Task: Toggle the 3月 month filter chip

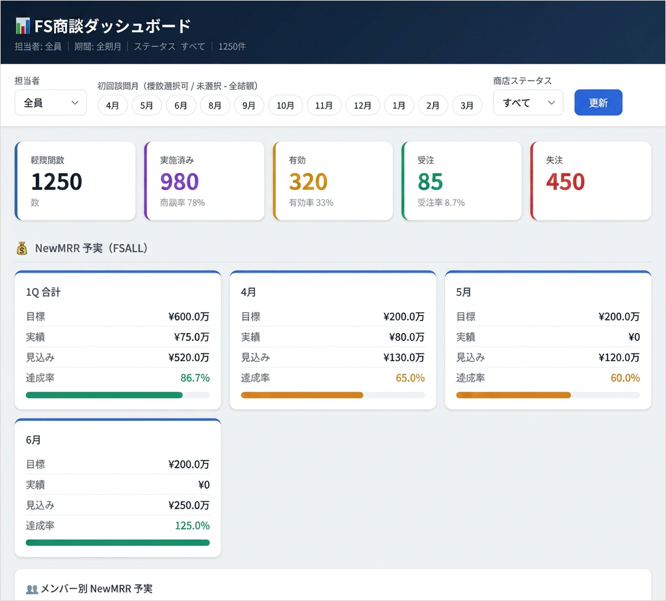Action: [x=467, y=105]
